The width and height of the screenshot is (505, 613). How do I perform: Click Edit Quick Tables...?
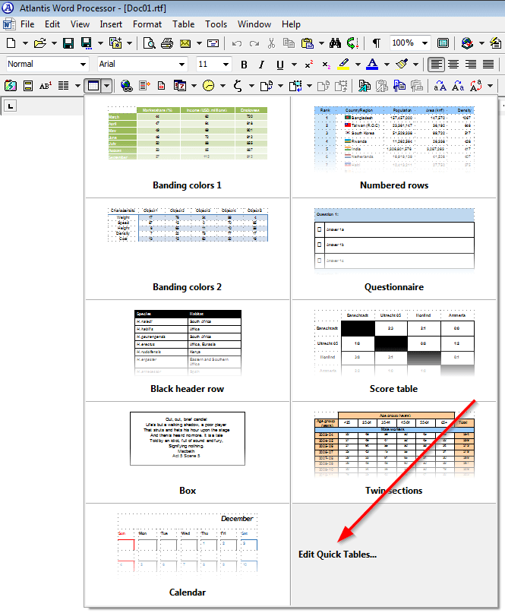[337, 554]
